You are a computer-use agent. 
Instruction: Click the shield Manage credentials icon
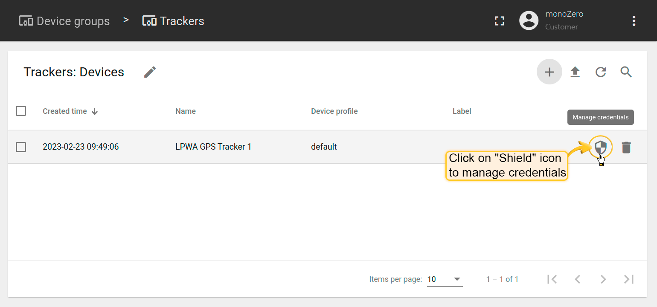click(600, 148)
